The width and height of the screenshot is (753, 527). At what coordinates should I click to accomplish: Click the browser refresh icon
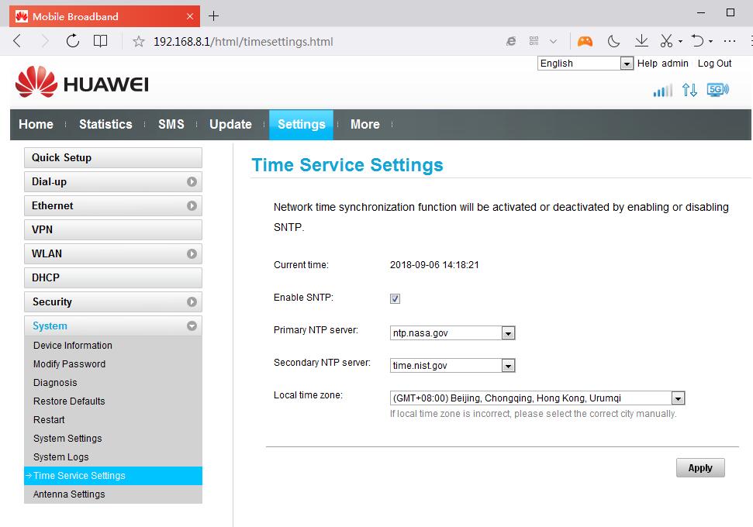(x=72, y=41)
